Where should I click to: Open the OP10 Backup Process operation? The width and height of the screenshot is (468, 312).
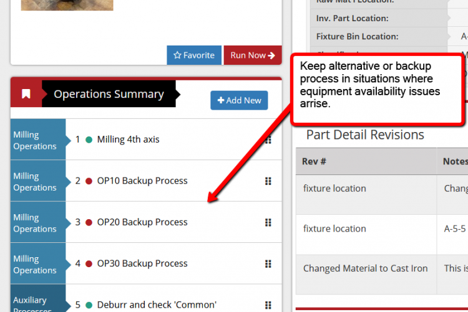[142, 181]
